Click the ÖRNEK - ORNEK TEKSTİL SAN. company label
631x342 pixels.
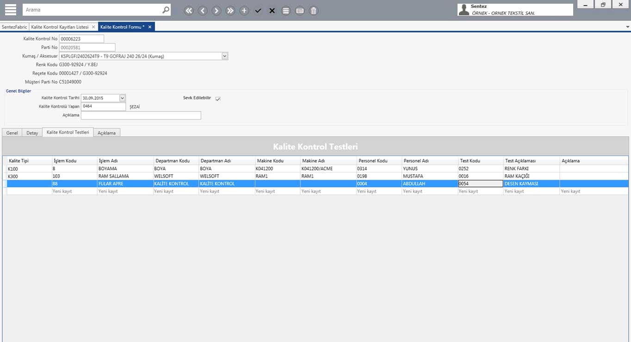503,13
